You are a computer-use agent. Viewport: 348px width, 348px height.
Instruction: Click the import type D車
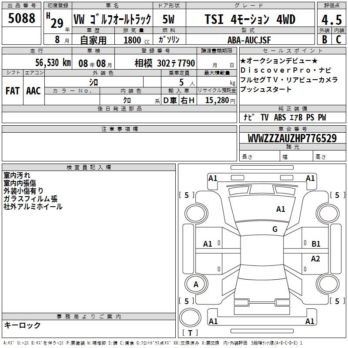tap(170, 100)
